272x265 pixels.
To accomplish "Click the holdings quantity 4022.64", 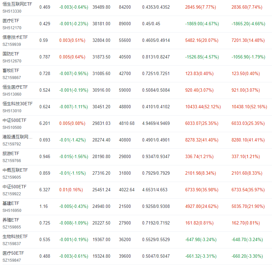I will point(127,190).
